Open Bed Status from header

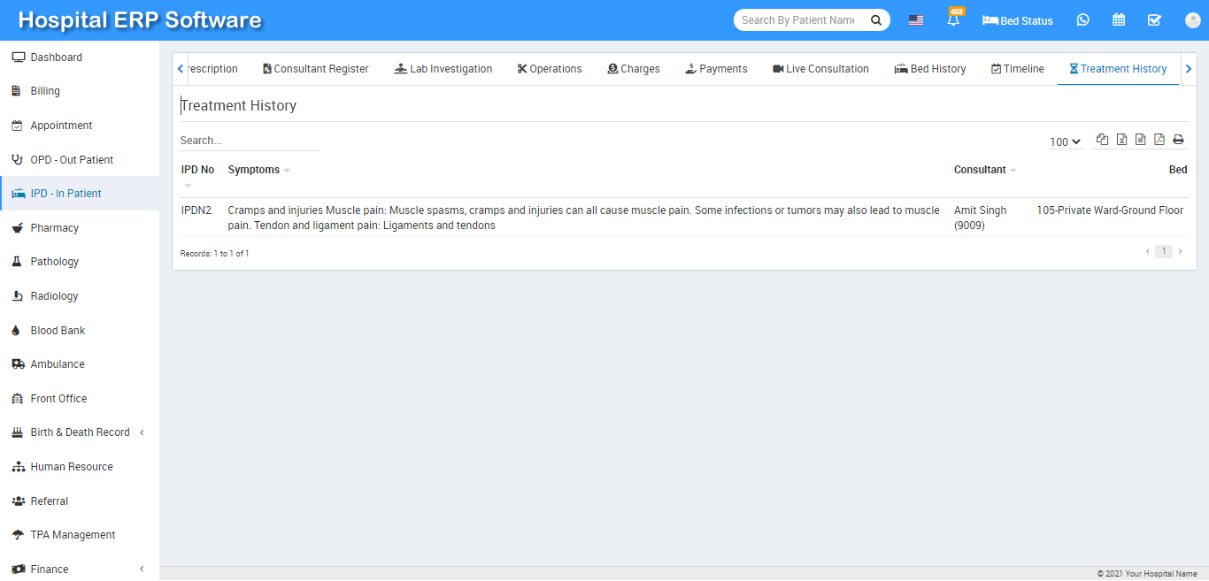(x=1018, y=20)
